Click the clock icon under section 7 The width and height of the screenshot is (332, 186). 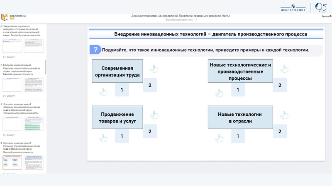tap(5, 96)
